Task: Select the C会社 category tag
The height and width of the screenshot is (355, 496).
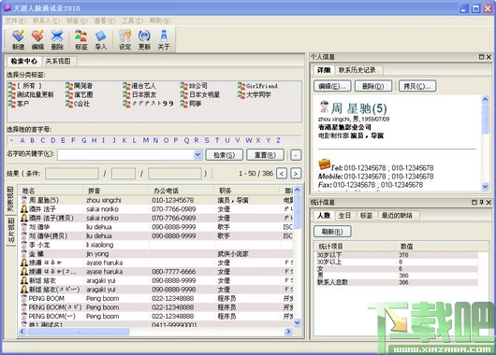Action: [x=78, y=104]
